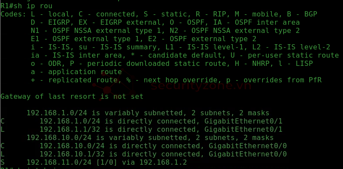Click the 'R1#sh ip rou' command line
The image size is (343, 169).
point(26,6)
